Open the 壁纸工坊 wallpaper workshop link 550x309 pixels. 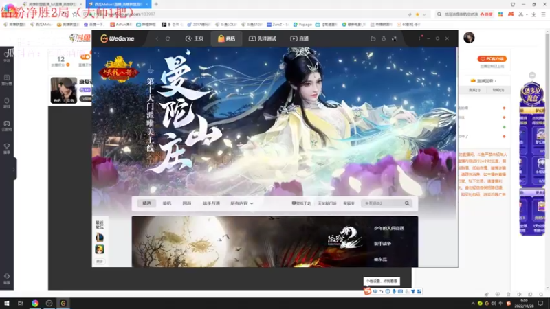[x=301, y=203]
